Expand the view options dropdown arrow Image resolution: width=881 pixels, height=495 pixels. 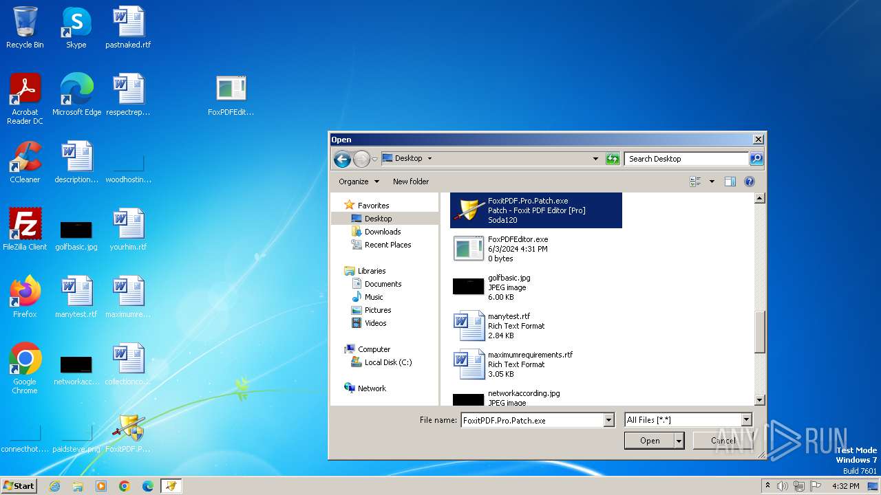[712, 181]
